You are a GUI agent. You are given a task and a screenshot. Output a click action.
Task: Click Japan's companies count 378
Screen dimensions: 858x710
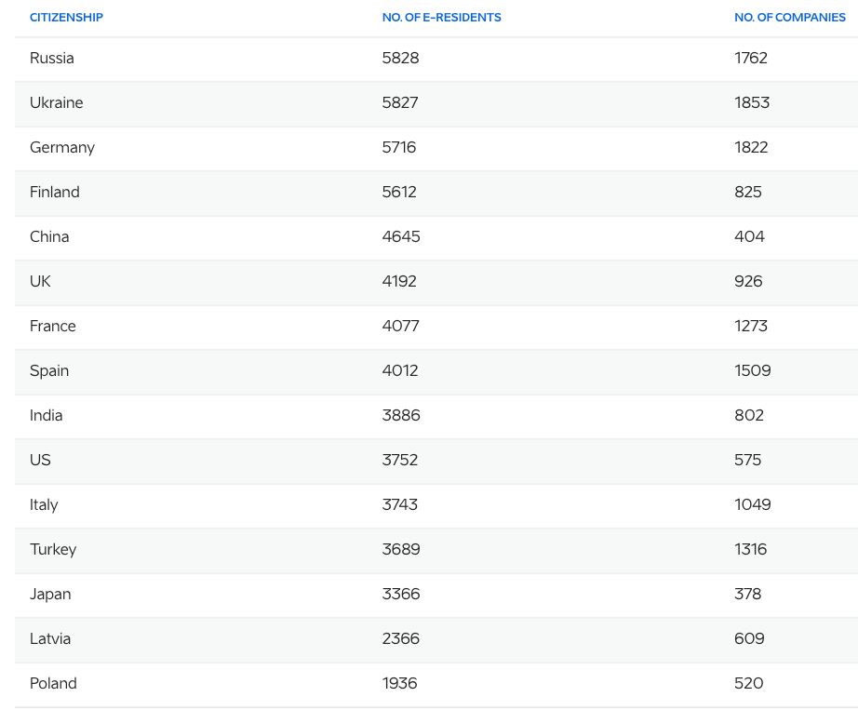747,594
